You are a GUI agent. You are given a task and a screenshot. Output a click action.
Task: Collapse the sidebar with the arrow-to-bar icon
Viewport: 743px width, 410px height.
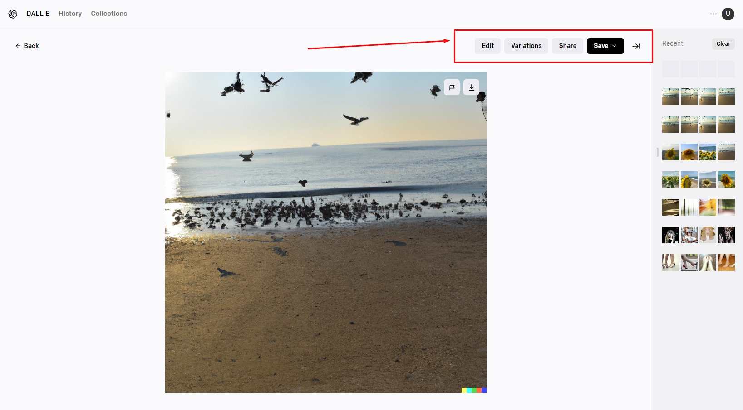point(636,46)
